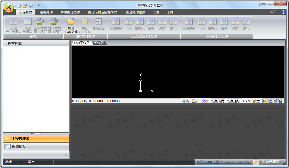
Task: Click 免锁版:正常 status text
Action: [271, 162]
